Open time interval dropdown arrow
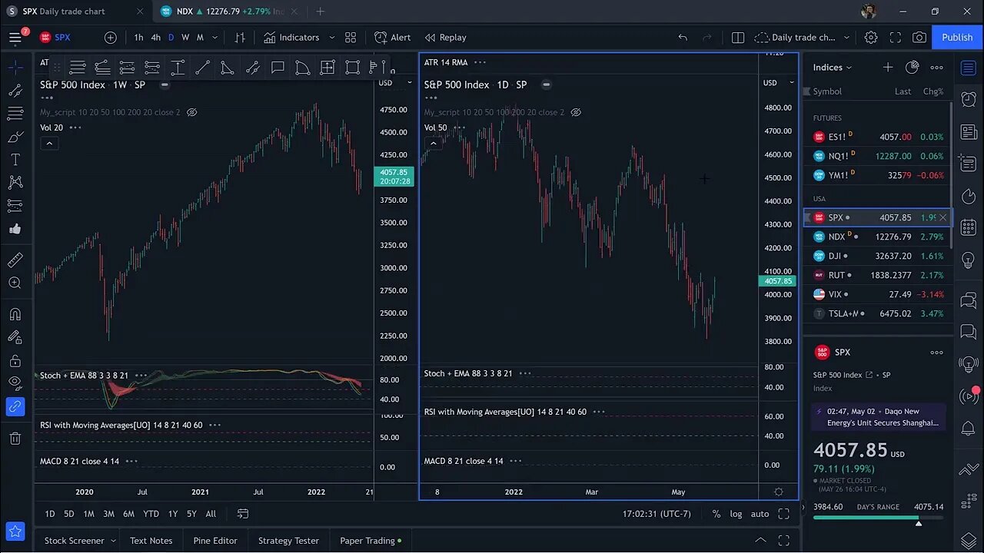 [x=215, y=37]
